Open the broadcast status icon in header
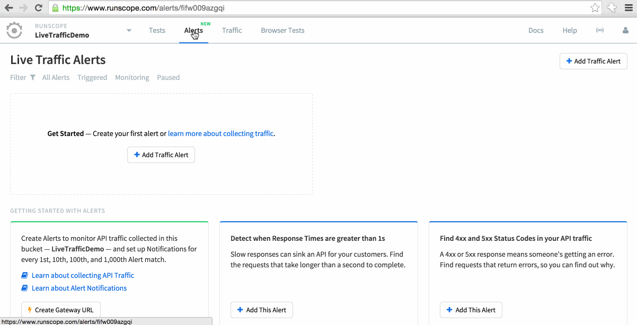This screenshot has width=637, height=325. pyautogui.click(x=600, y=30)
